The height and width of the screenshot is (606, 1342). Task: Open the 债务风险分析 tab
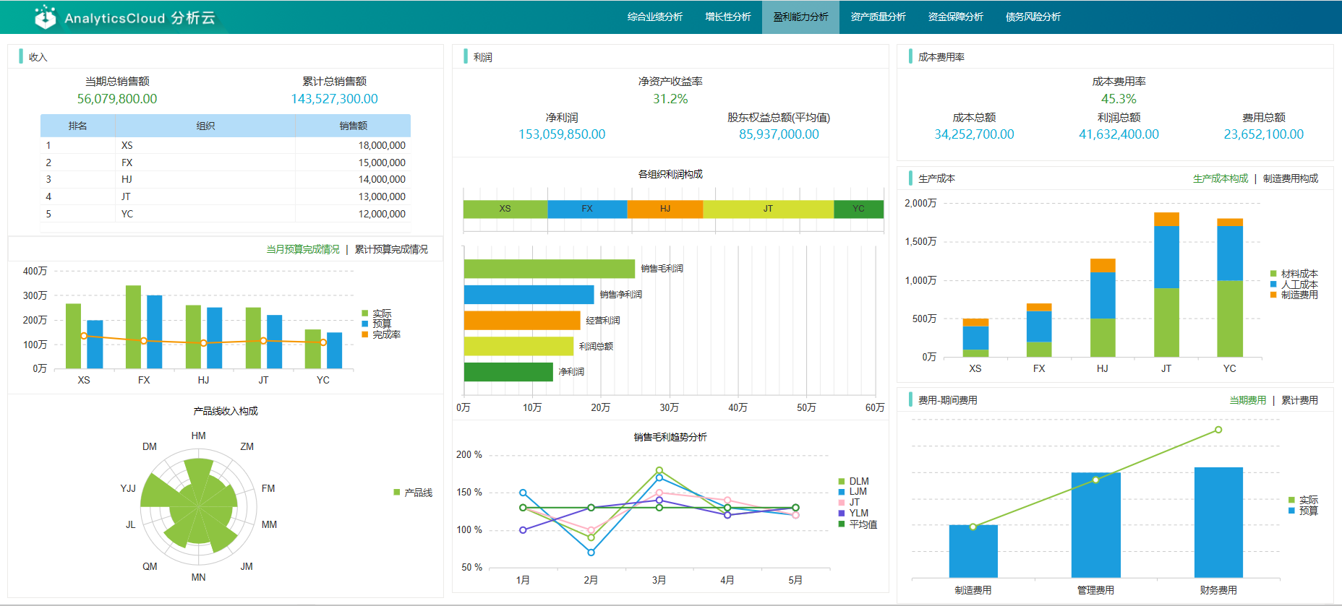pos(1033,17)
